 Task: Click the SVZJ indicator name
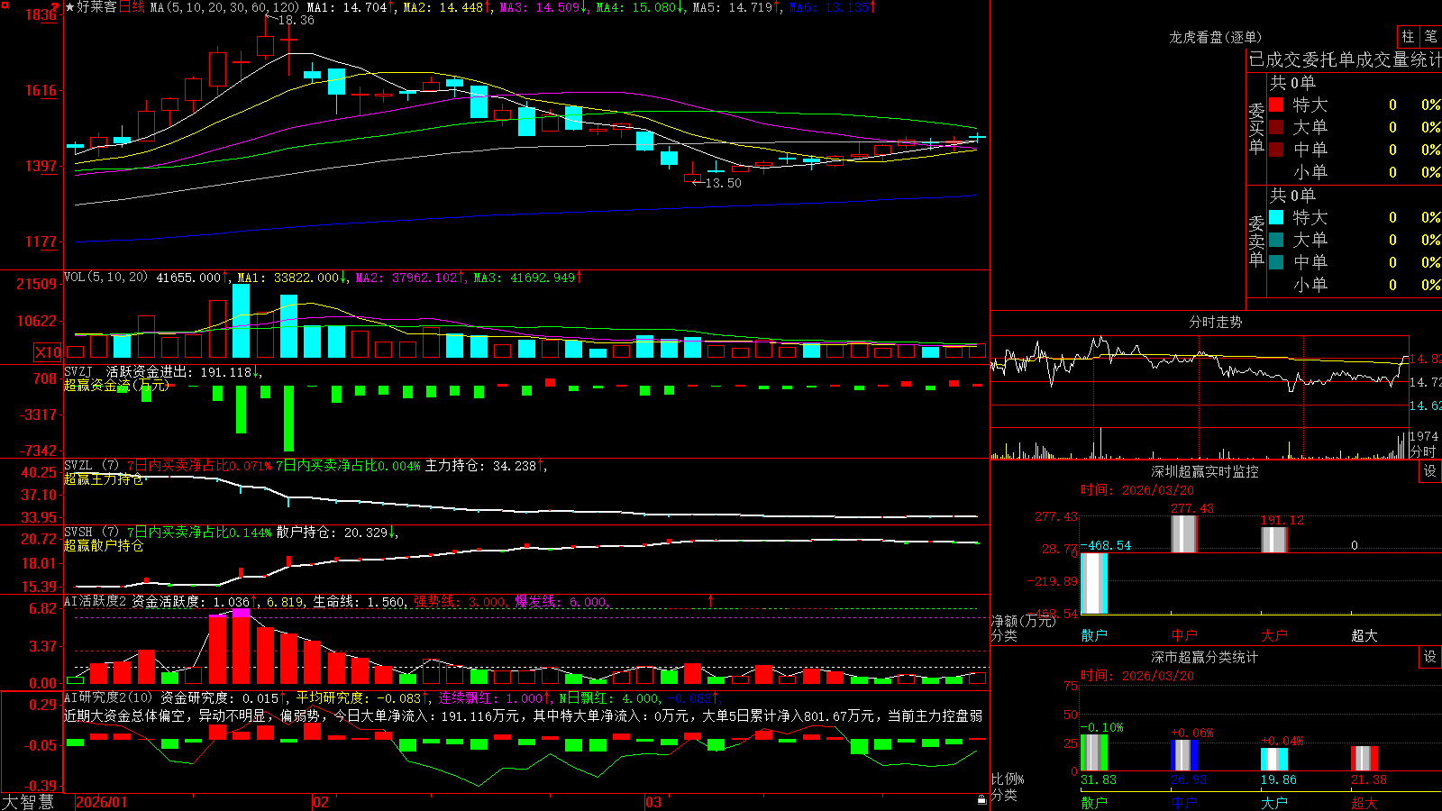(78, 372)
